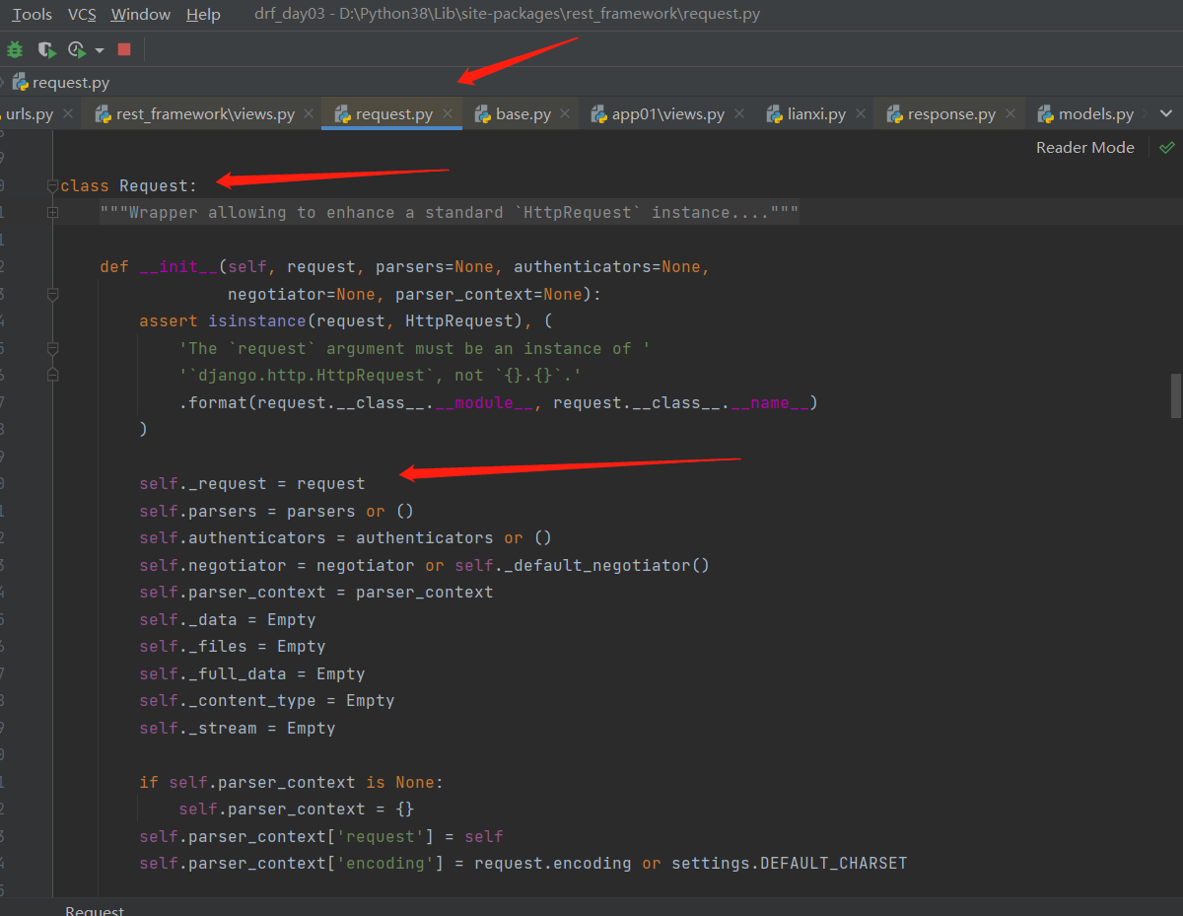Run with Coverage (shield with play) icon

point(46,49)
